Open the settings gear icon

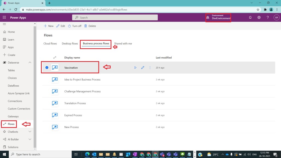(259, 18)
